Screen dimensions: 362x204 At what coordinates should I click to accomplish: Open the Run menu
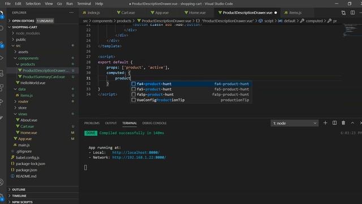[x=70, y=4]
